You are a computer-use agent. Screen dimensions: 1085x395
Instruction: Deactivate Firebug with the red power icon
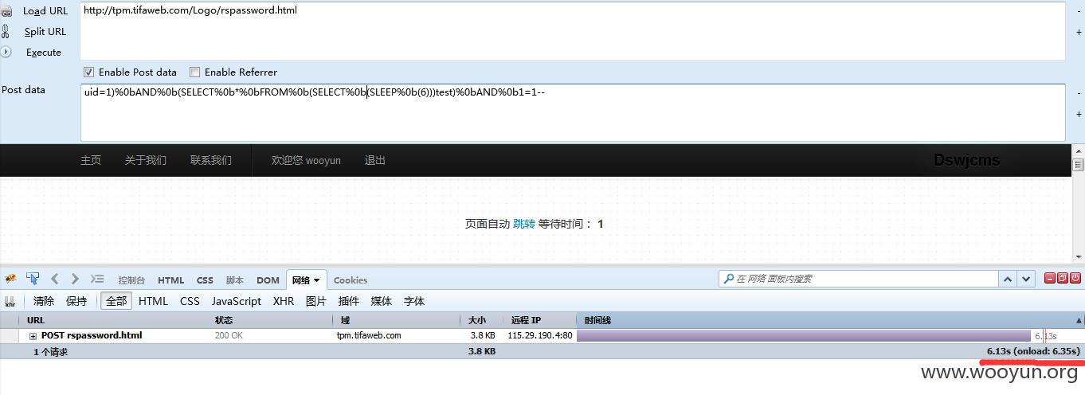coord(1075,278)
